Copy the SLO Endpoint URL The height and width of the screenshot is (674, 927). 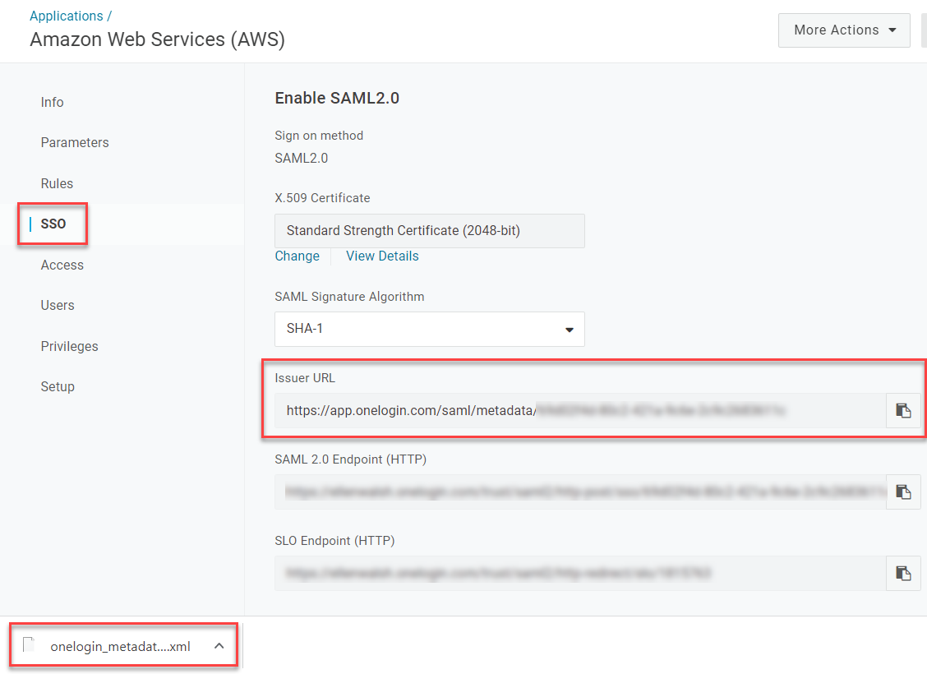903,573
